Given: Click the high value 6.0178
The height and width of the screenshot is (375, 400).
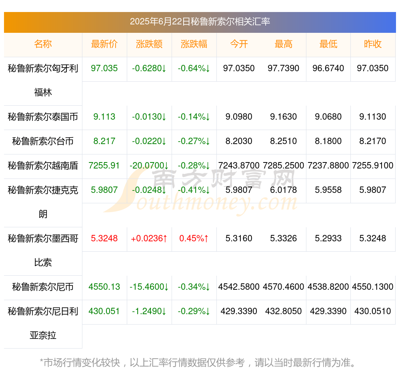Looking at the screenshot, I should 284,190.
